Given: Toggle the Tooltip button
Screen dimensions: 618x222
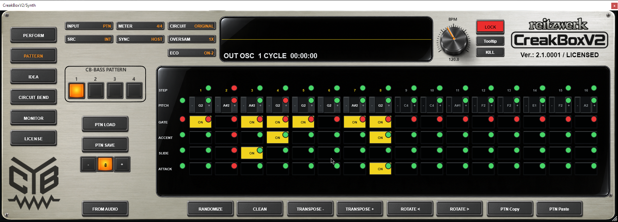Looking at the screenshot, I should [490, 41].
